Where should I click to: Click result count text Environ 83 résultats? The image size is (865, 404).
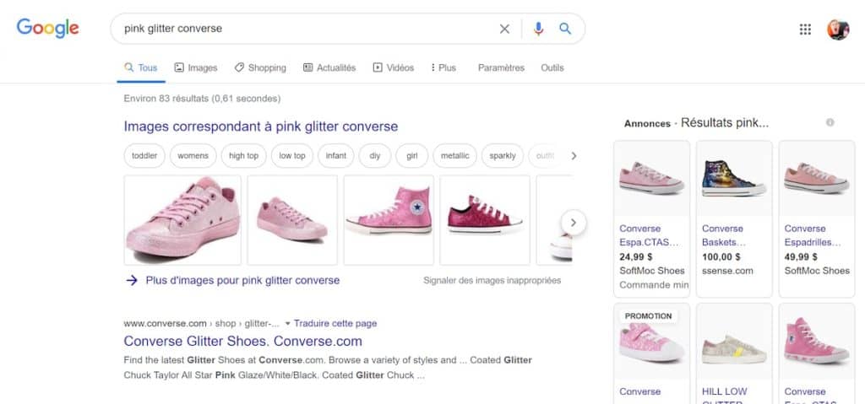(202, 99)
